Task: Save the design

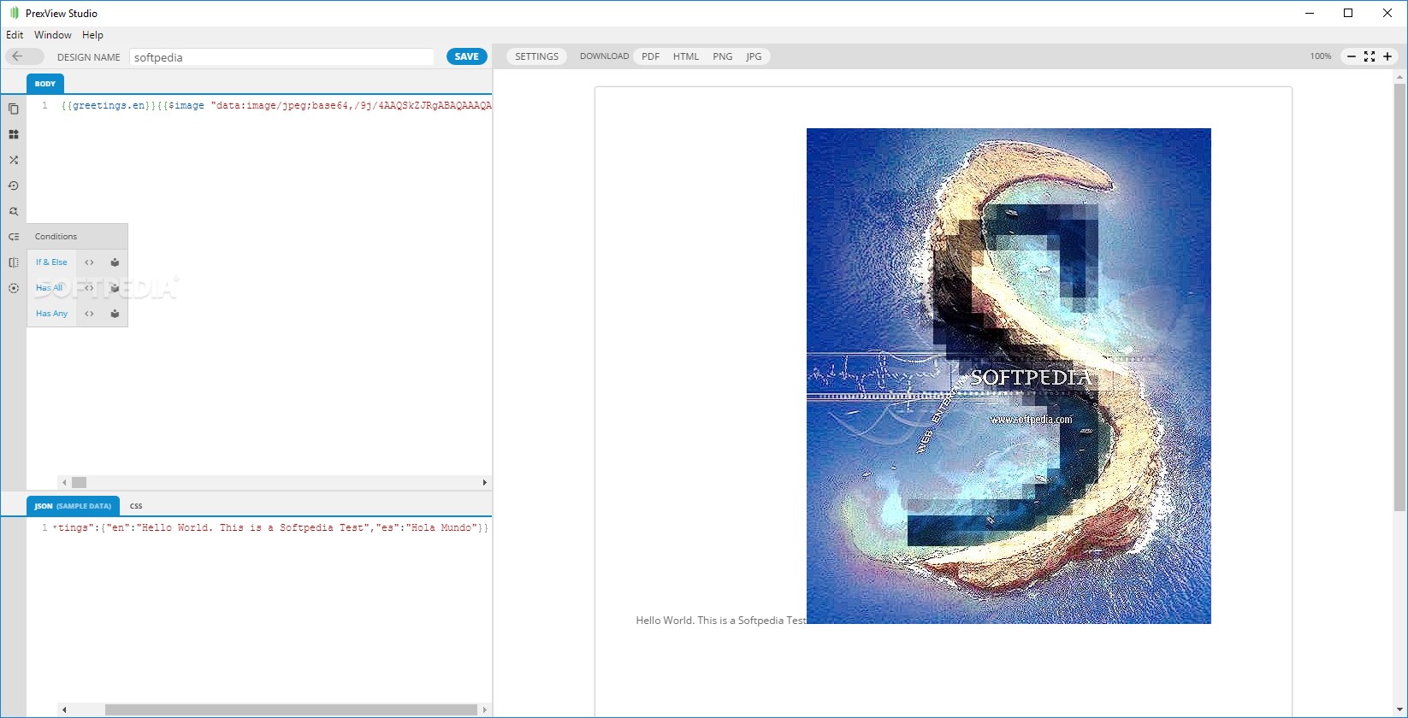Action: 467,56
